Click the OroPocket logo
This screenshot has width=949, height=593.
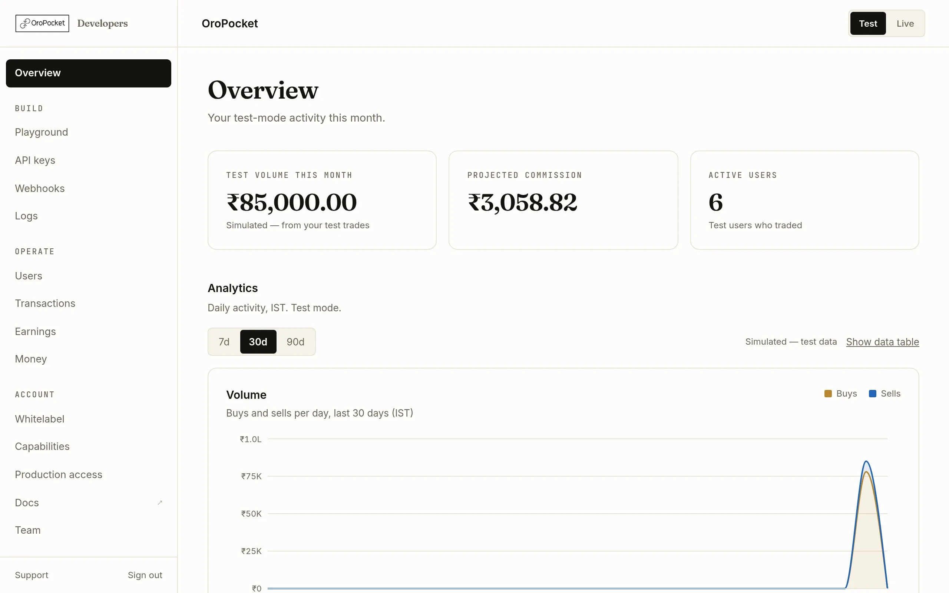[42, 23]
